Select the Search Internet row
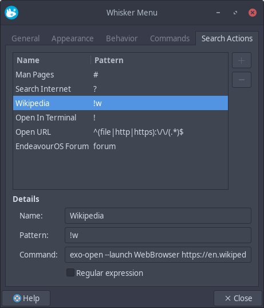 pos(120,89)
